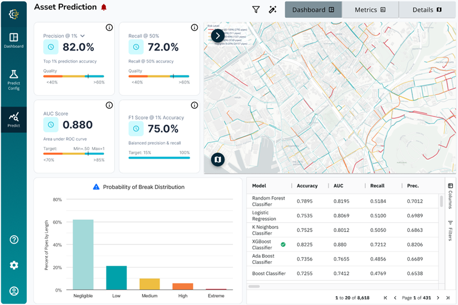
Task: Click the map layer button on map
Action: point(217,160)
